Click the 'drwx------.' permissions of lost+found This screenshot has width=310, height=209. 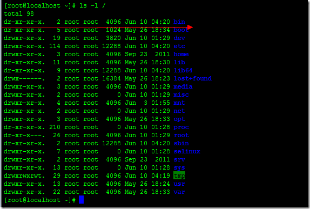pyautogui.click(x=24, y=78)
